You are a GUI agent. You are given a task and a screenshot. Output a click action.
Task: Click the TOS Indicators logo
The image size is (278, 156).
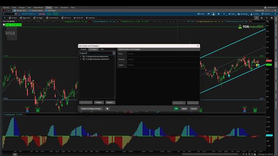pos(251,26)
